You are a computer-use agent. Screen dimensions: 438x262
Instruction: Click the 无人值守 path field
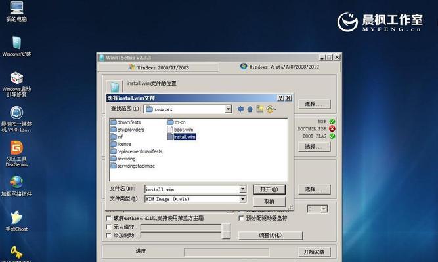click(181, 227)
